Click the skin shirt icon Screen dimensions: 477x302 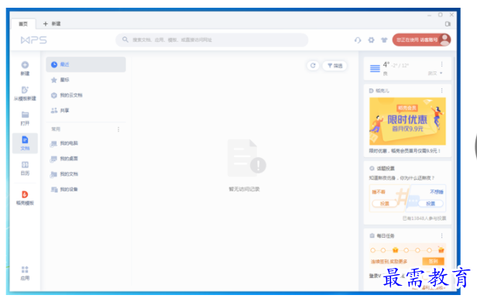click(x=384, y=39)
